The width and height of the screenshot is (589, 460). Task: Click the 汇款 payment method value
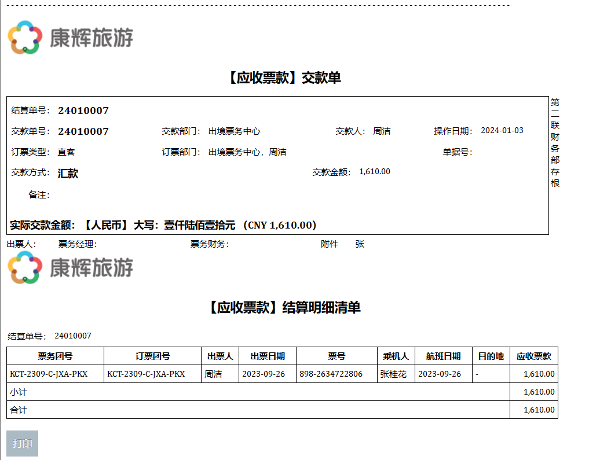tap(68, 174)
